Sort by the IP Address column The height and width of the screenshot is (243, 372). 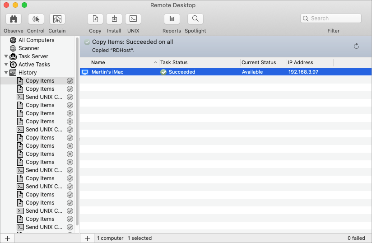pos(310,62)
